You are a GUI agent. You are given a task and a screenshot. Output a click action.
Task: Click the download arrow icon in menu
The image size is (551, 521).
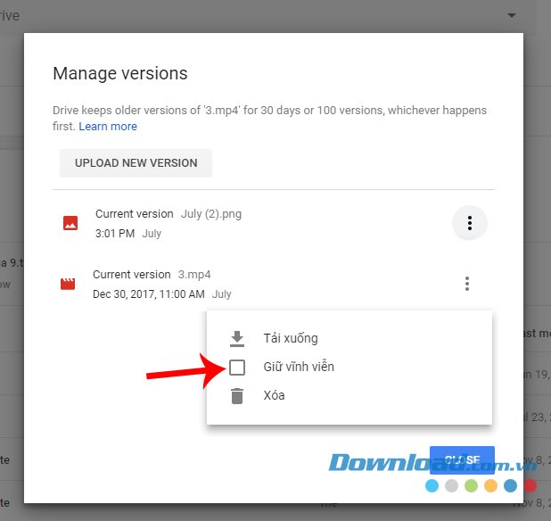[x=237, y=338]
